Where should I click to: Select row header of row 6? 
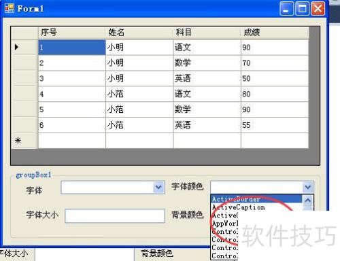[x=24, y=125]
